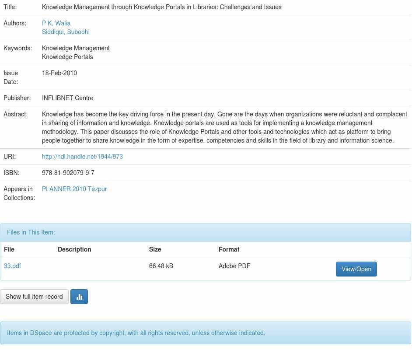Click the ISBN number 978-81-902079-9-7
This screenshot has height=350, width=412.
pos(68,173)
